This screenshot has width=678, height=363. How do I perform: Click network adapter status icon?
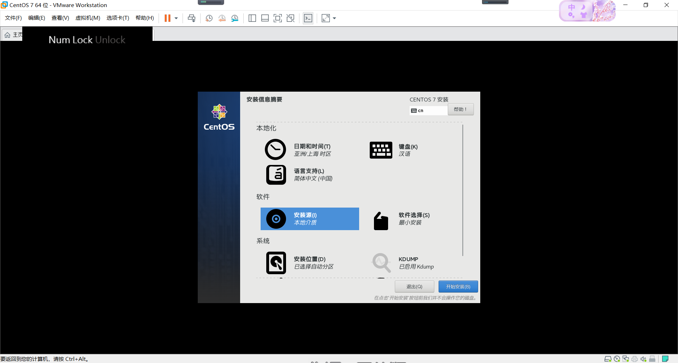(626, 359)
